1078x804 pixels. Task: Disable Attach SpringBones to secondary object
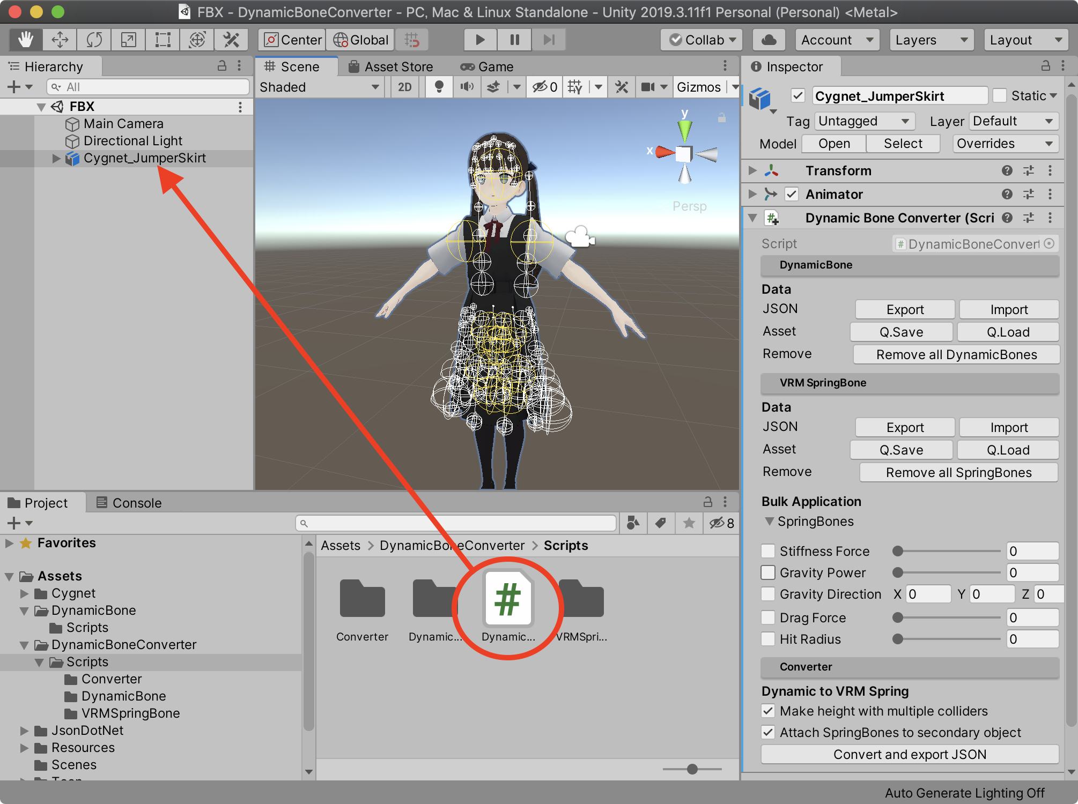click(x=768, y=732)
